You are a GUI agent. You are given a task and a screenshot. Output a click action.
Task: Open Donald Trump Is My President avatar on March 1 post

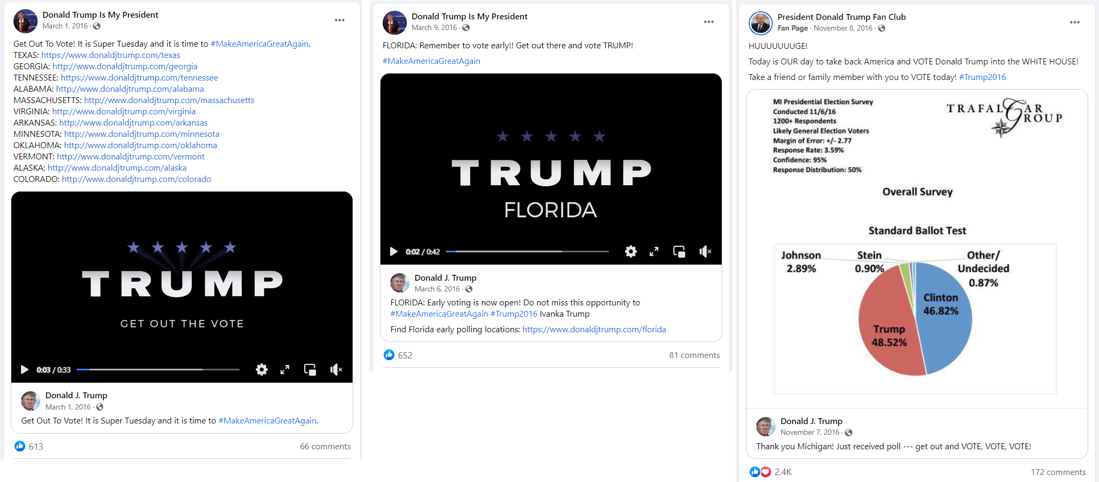(x=25, y=21)
